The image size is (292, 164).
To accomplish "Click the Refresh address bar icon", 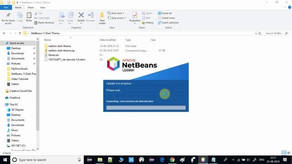I will [x=260, y=33].
